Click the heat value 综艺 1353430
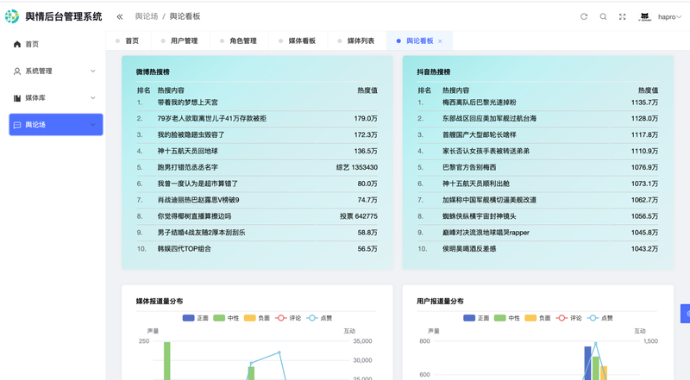 [x=357, y=167]
